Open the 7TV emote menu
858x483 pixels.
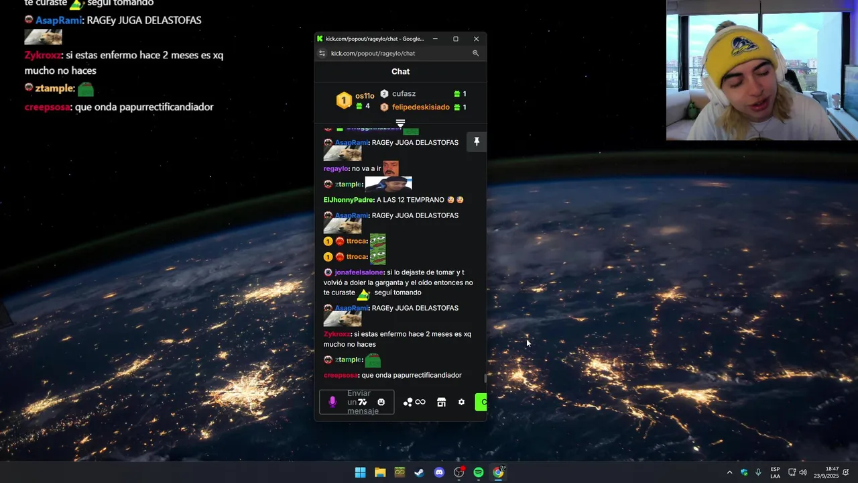click(x=363, y=402)
